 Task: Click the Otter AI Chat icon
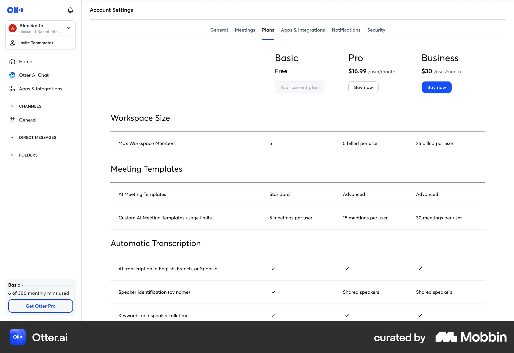pos(12,75)
